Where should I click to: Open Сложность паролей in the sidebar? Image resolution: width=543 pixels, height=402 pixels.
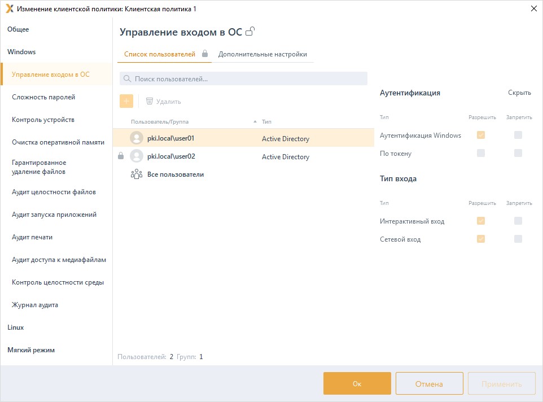43,97
